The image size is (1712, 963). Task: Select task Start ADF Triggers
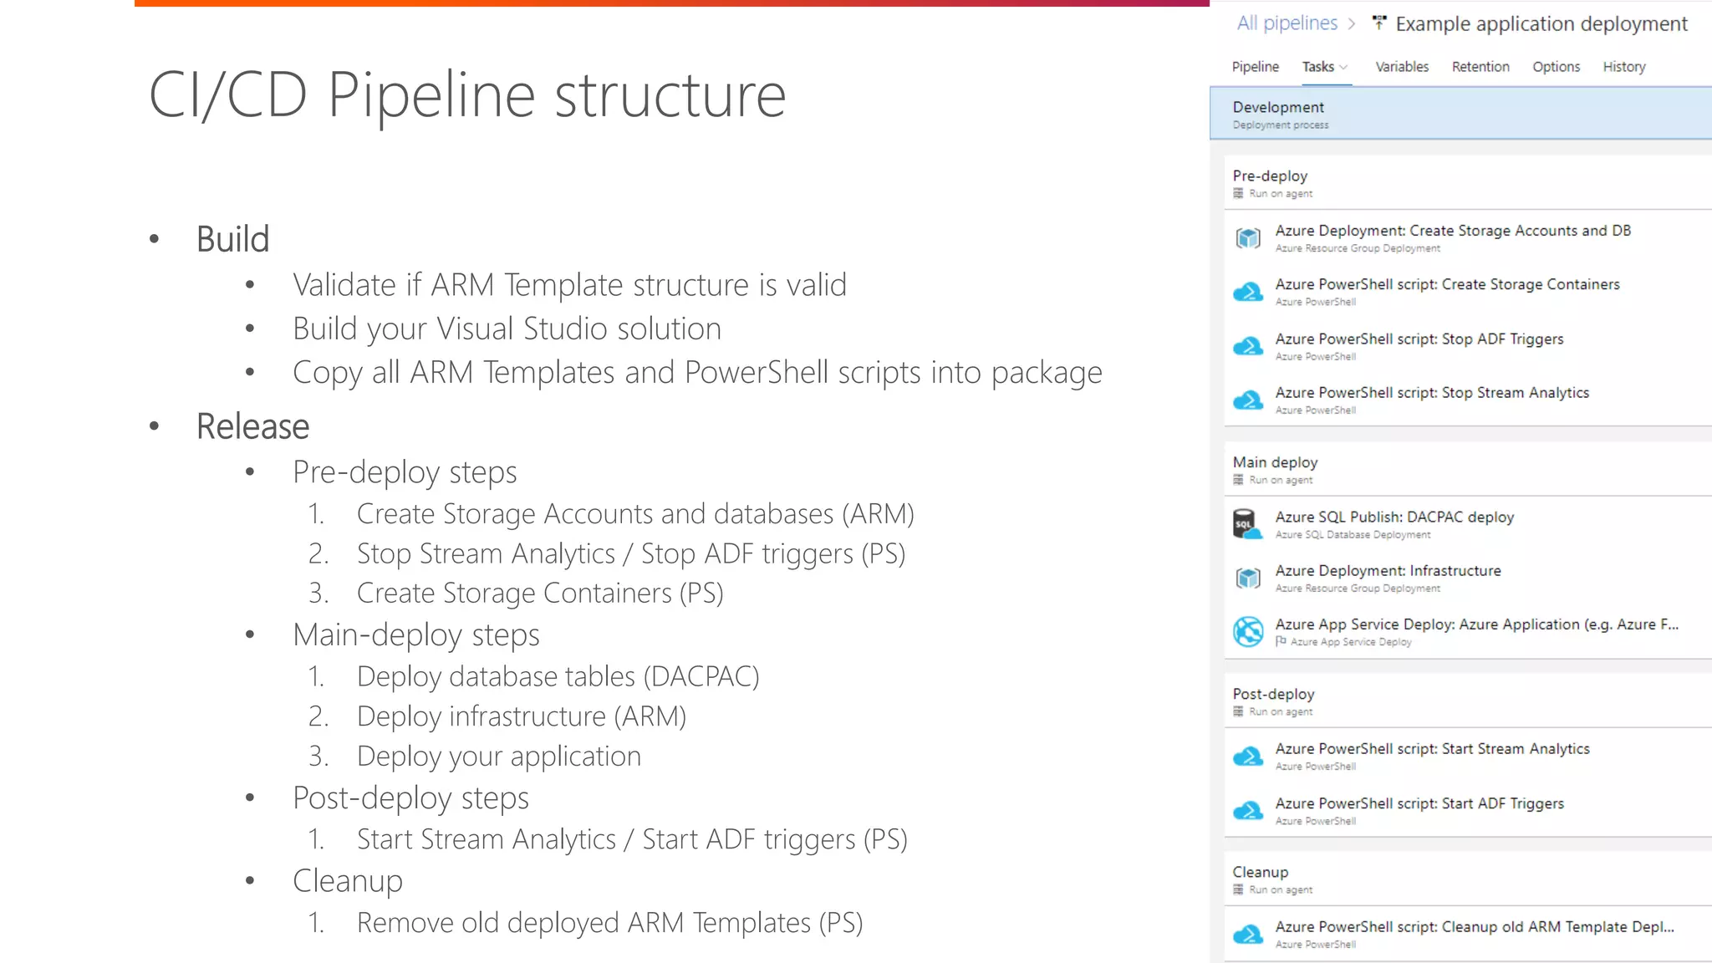[x=1468, y=811]
